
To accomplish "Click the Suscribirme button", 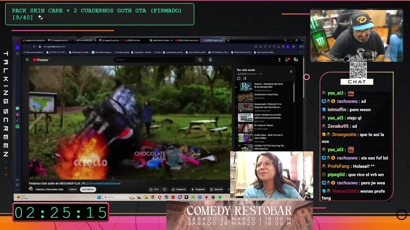I will (x=88, y=189).
